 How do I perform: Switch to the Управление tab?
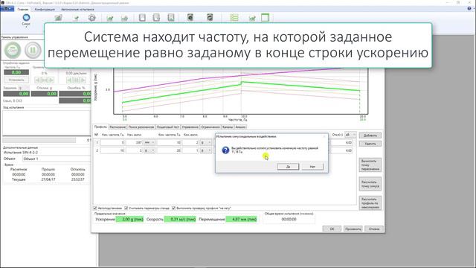pyautogui.click(x=190, y=127)
